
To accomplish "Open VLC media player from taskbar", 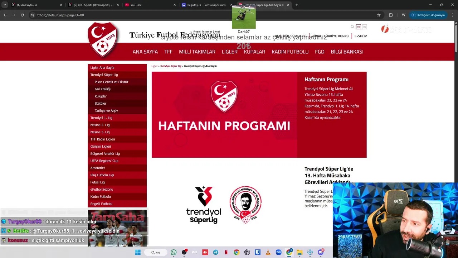I will pos(268,252).
